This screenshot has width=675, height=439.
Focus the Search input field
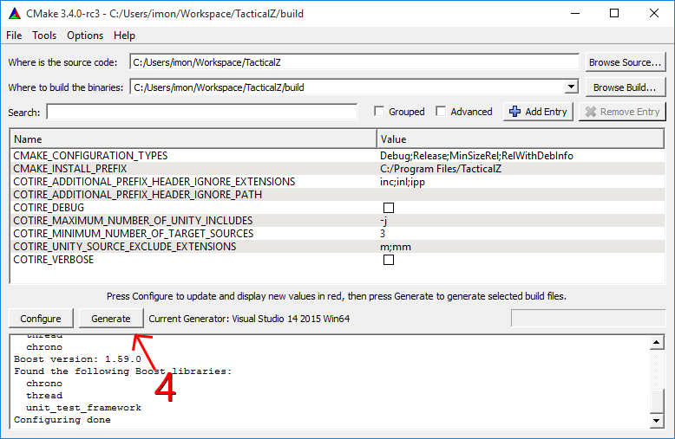click(202, 112)
